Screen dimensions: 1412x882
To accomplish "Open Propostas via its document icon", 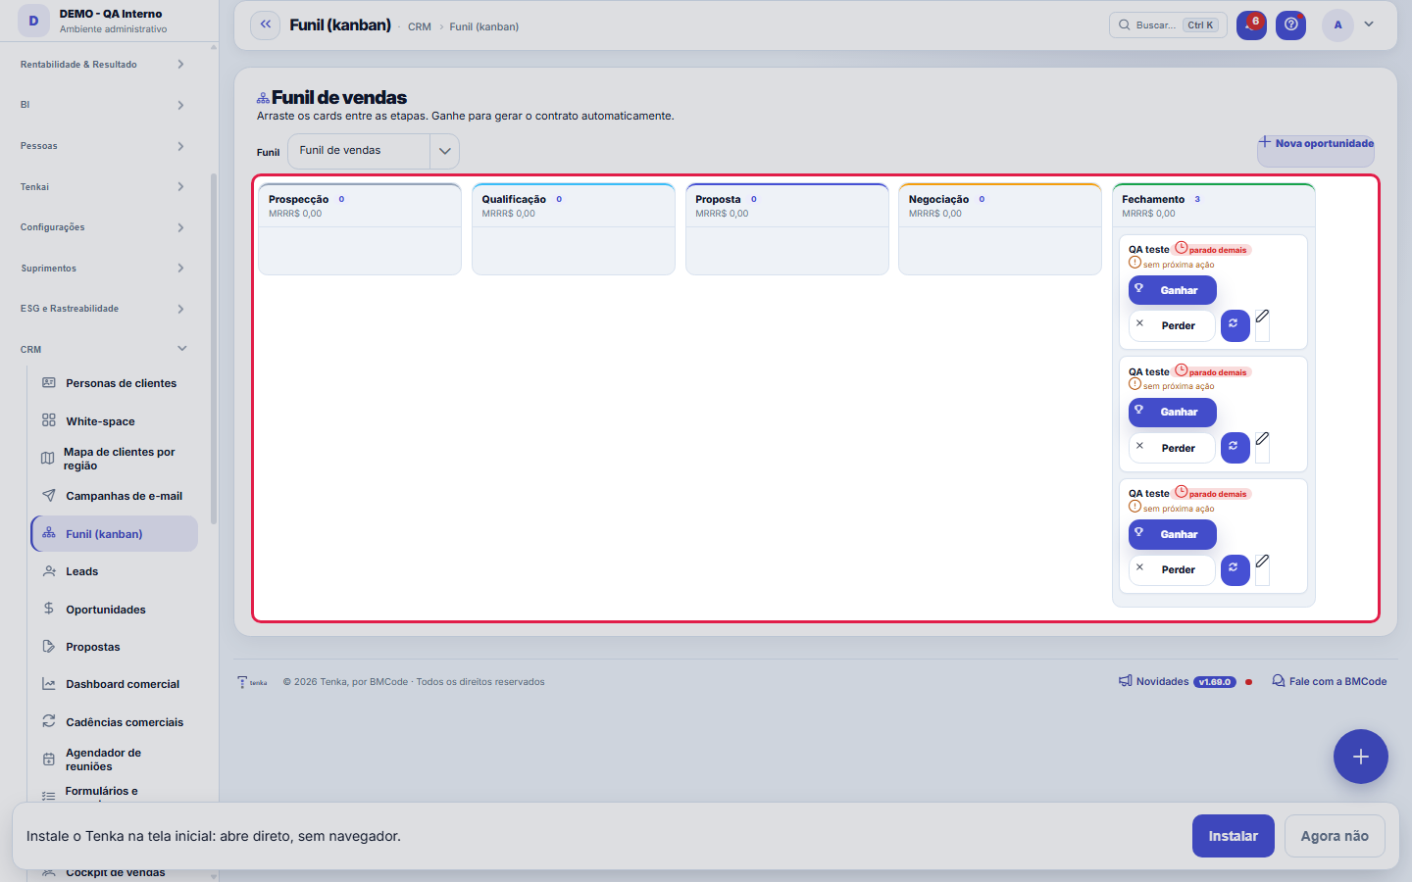I will 48,647.
